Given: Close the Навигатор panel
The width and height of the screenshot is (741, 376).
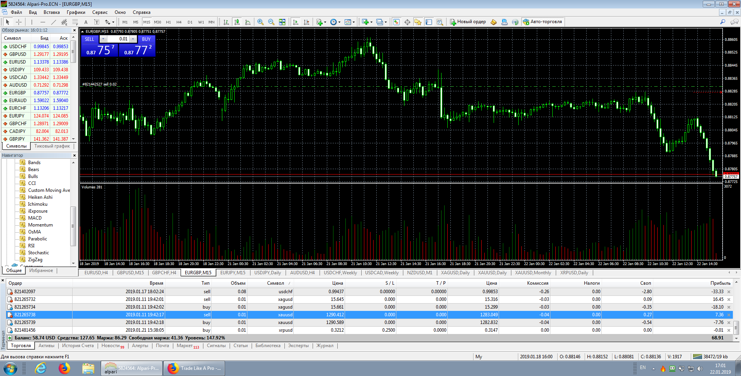Looking at the screenshot, I should pos(74,155).
